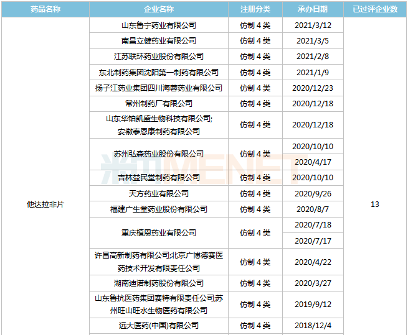Screen dimensions: 408x335
Task: Click the date 2020/8/7
Action: 313,209
